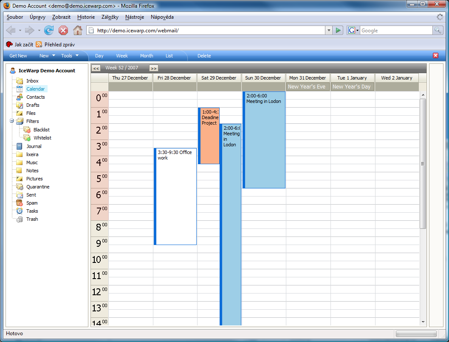This screenshot has width=449, height=342.
Task: Click the Get New button
Action: [x=18, y=56]
